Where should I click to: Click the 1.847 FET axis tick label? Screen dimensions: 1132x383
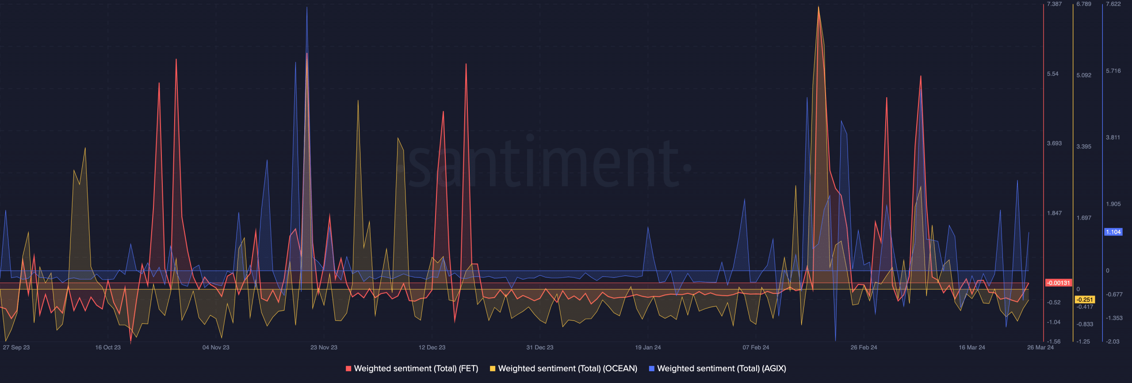pyautogui.click(x=1054, y=213)
